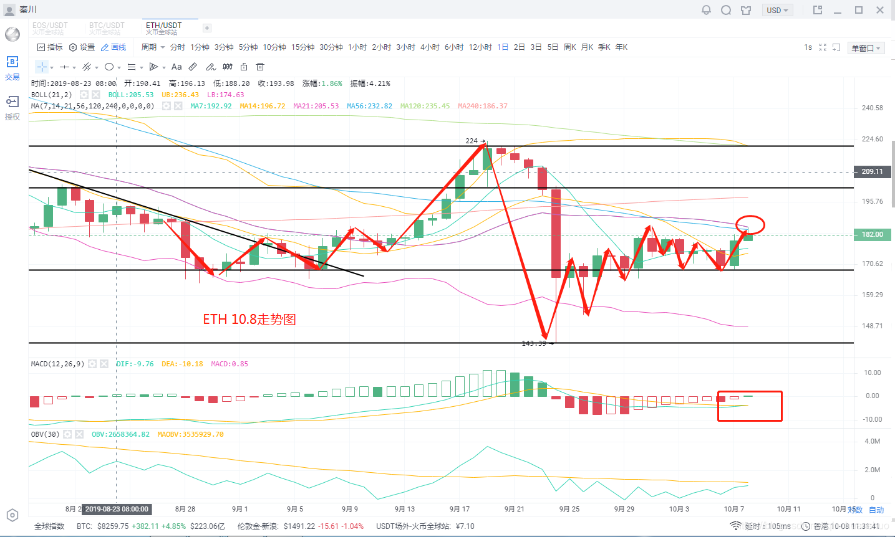Select the parallel channel line tool

(87, 67)
